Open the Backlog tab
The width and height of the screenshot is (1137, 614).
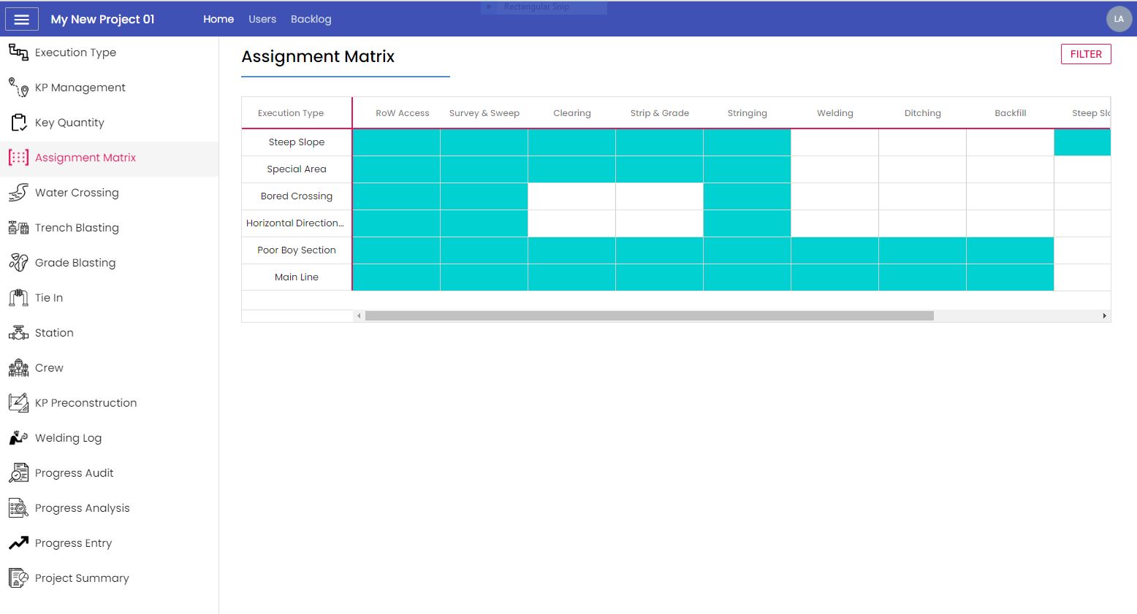(x=311, y=19)
